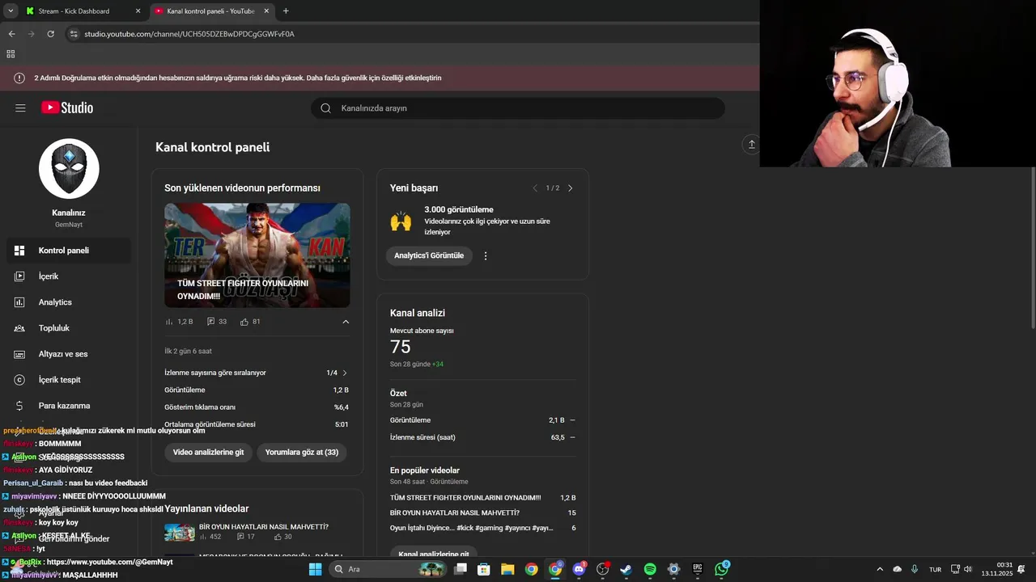1036x582 pixels.
Task: Click the YouTube Studio logo
Action: [x=67, y=108]
